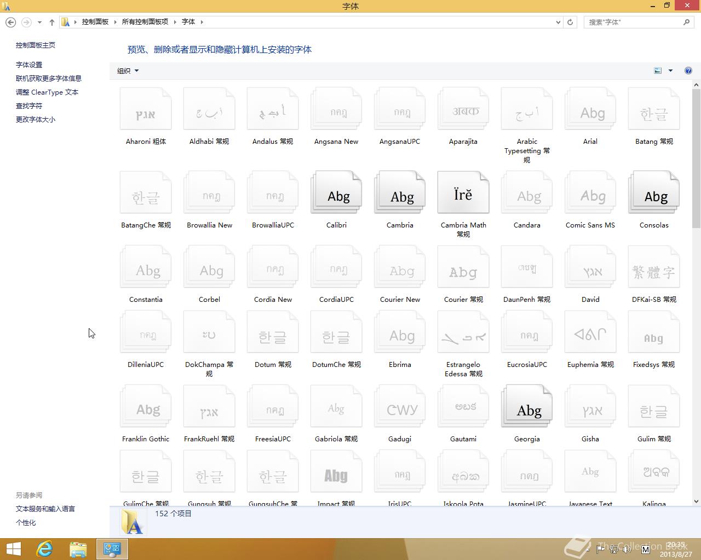
Task: Open the address bar history dropdown
Action: click(558, 22)
